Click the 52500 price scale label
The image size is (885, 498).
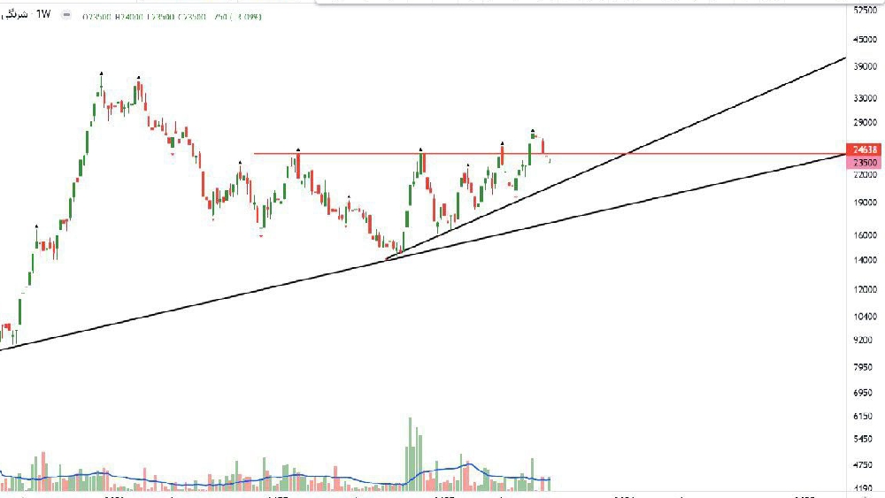866,10
